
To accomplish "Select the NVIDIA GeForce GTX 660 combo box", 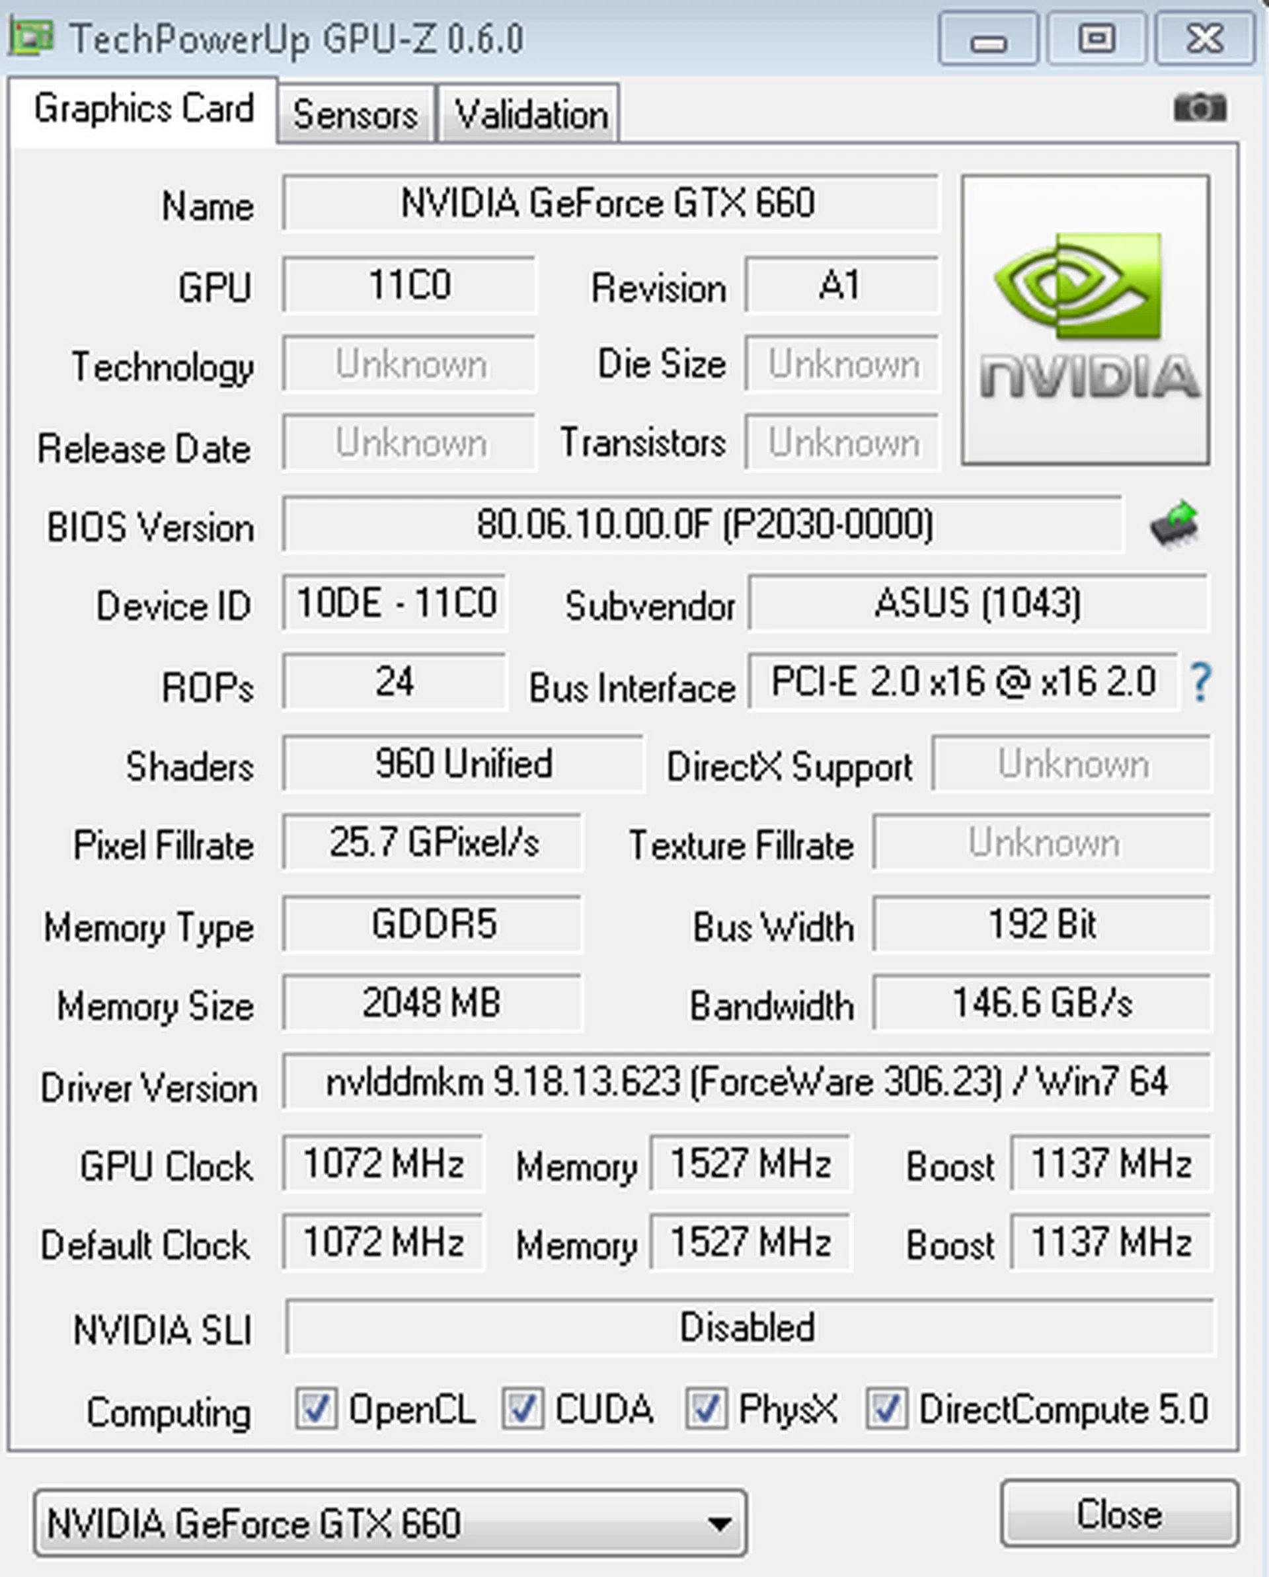I will pyautogui.click(x=390, y=1523).
